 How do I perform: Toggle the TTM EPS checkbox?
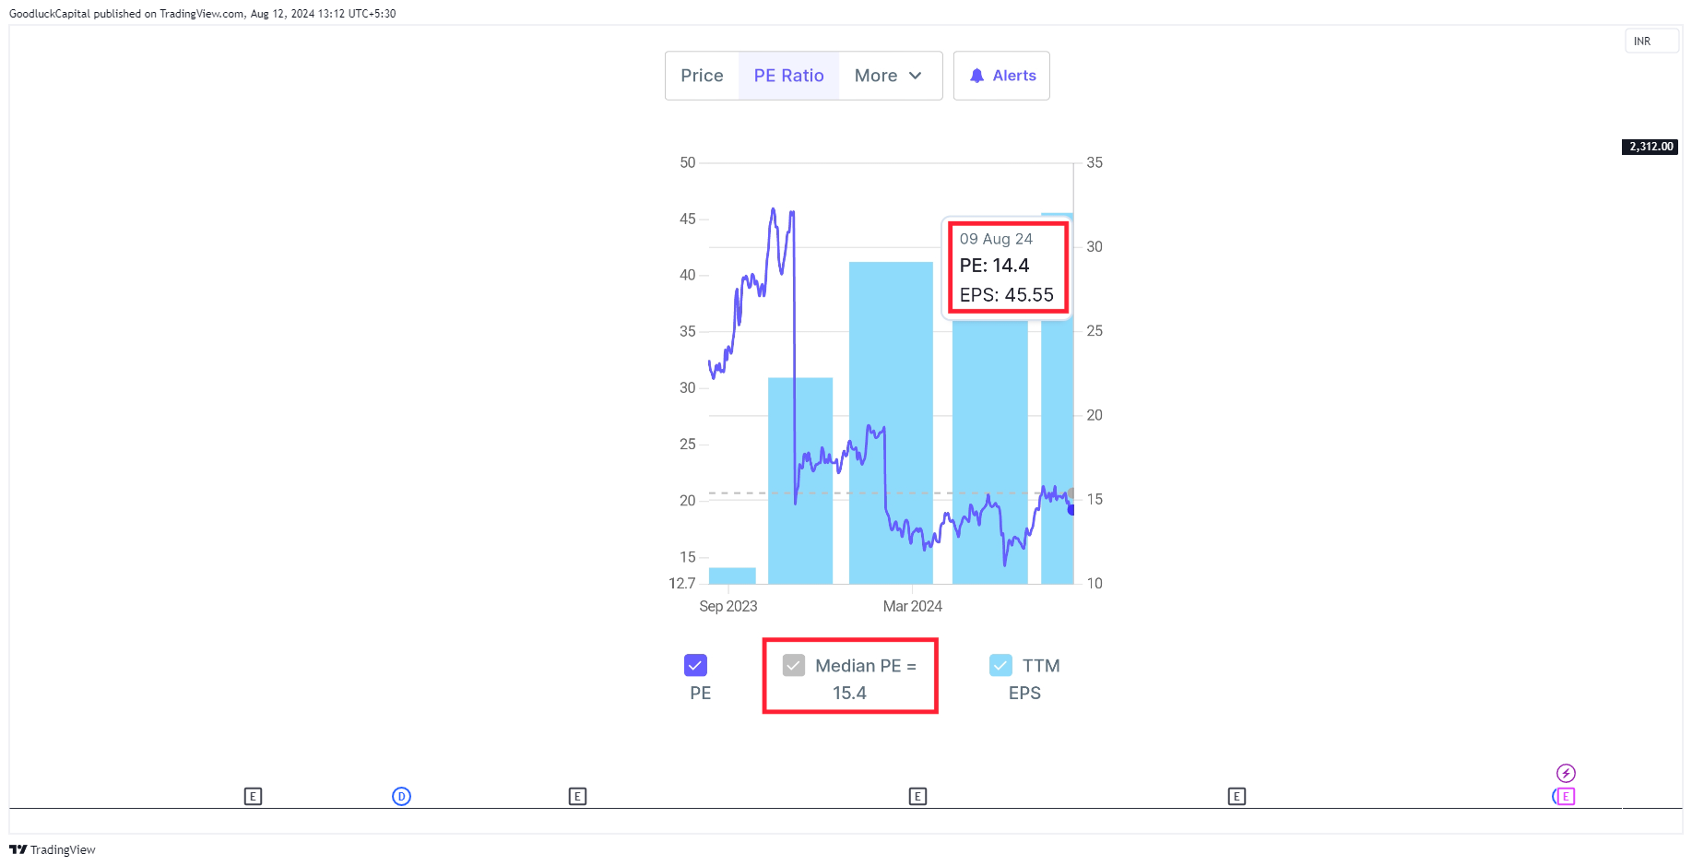1000,665
